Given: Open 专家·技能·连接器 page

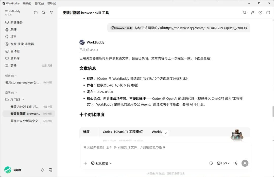Looking at the screenshot, I should point(20,44).
